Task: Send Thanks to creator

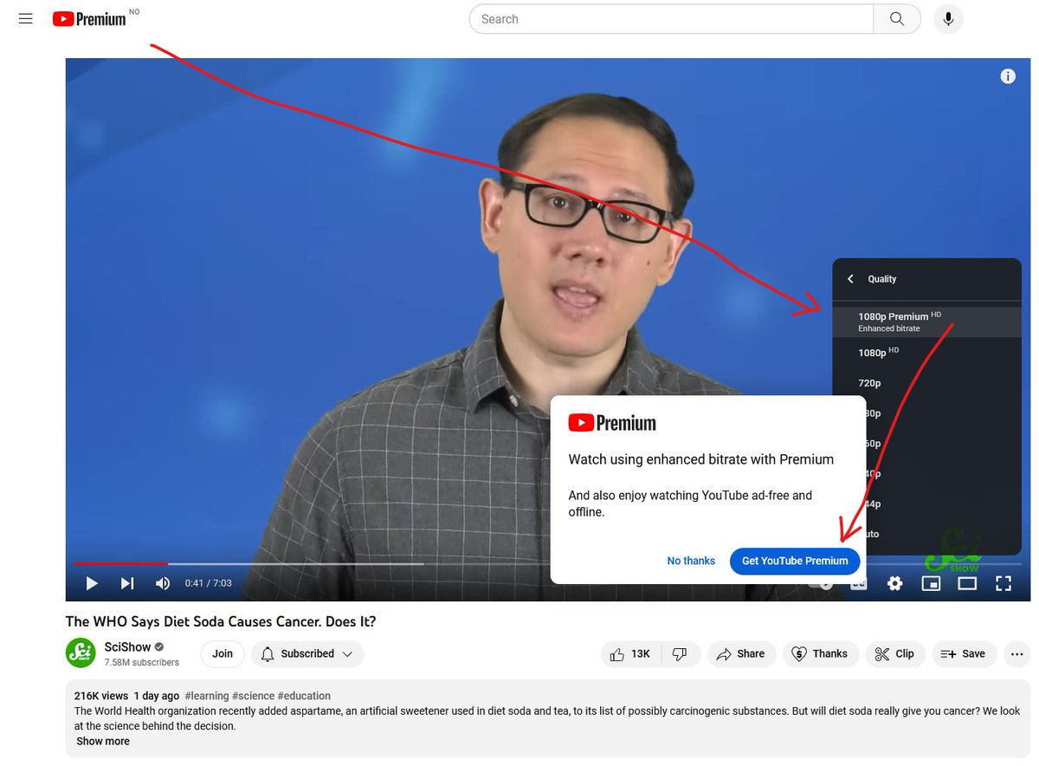Action: pyautogui.click(x=821, y=653)
